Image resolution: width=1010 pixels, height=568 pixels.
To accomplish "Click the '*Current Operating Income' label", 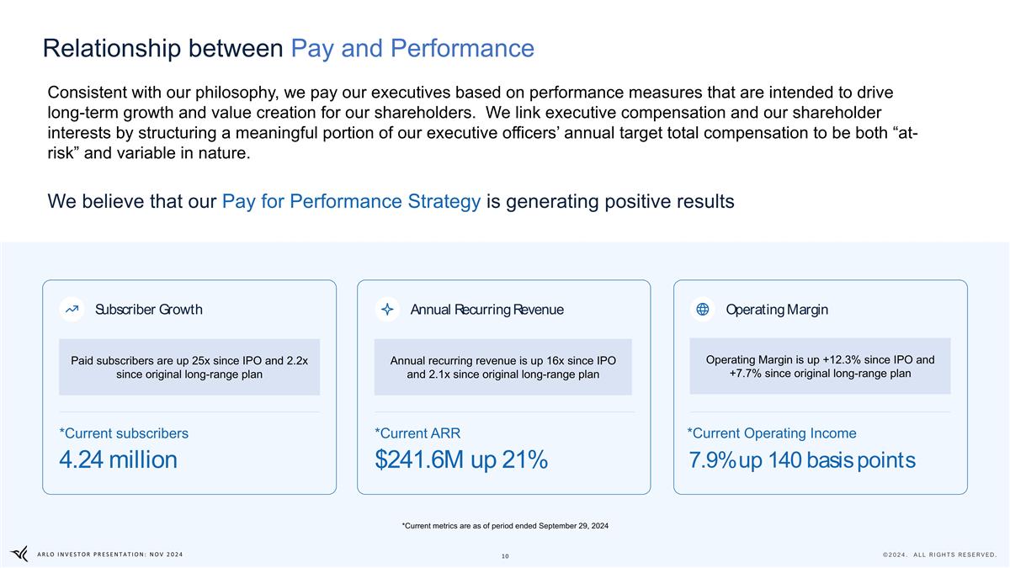I will [772, 433].
